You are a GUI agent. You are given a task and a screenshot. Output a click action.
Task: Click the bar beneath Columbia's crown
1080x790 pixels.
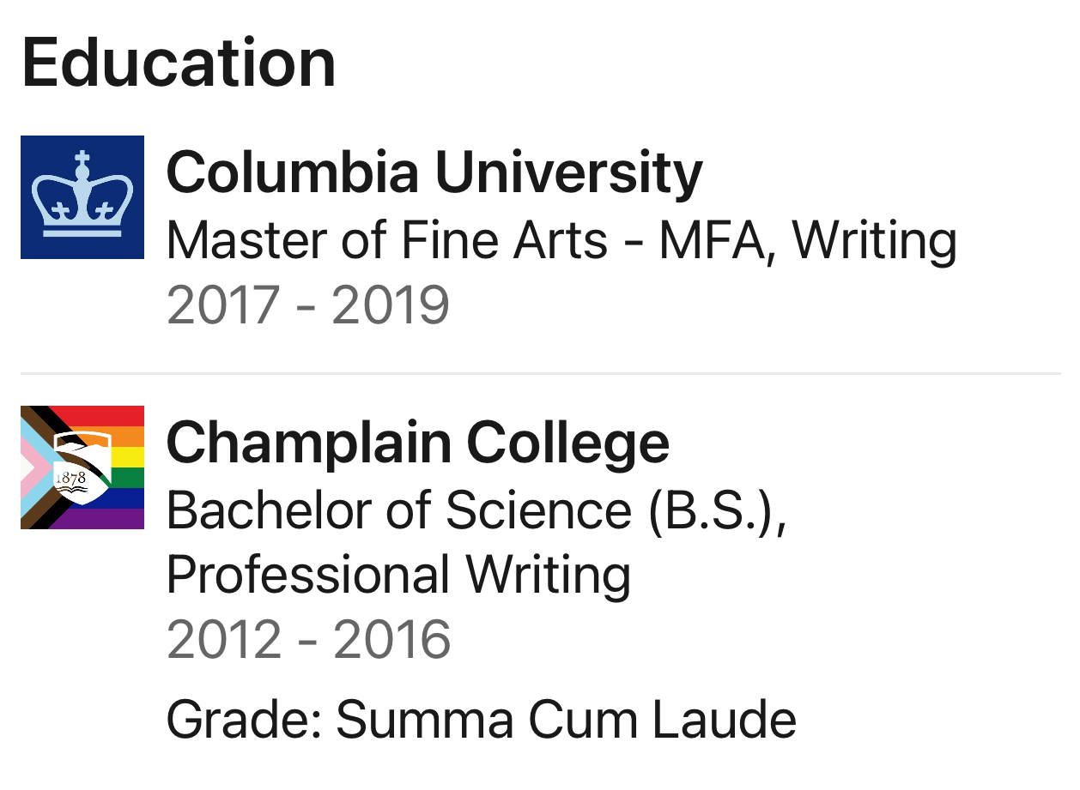coord(82,232)
